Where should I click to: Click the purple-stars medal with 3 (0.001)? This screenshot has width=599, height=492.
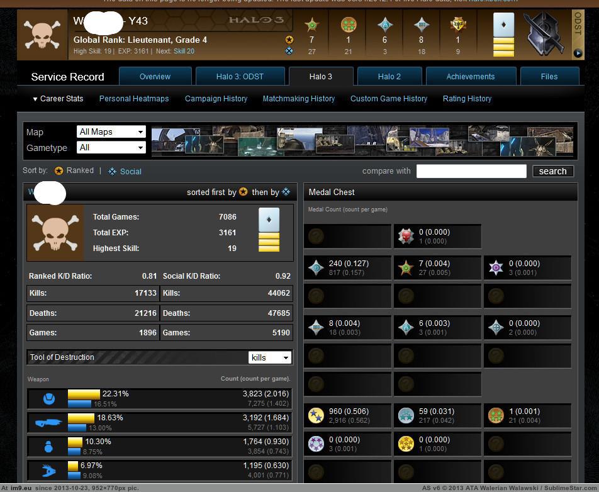pyautogui.click(x=316, y=444)
